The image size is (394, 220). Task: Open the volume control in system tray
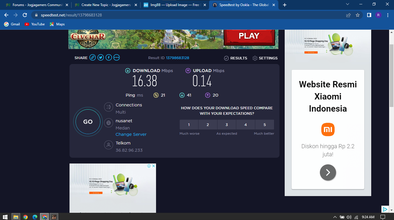pyautogui.click(x=349, y=217)
